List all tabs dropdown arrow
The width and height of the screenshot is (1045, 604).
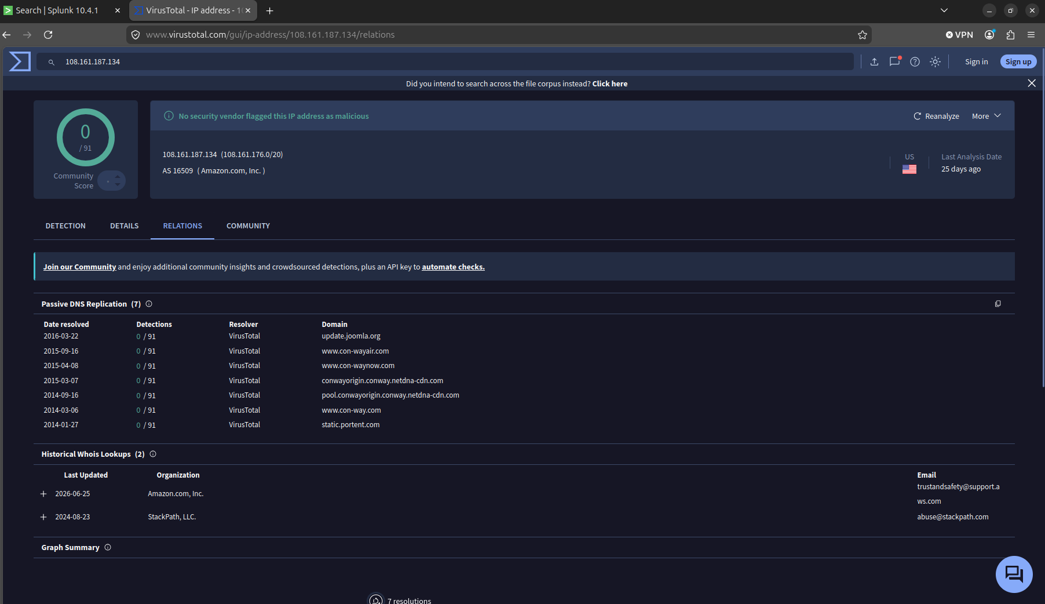point(944,10)
